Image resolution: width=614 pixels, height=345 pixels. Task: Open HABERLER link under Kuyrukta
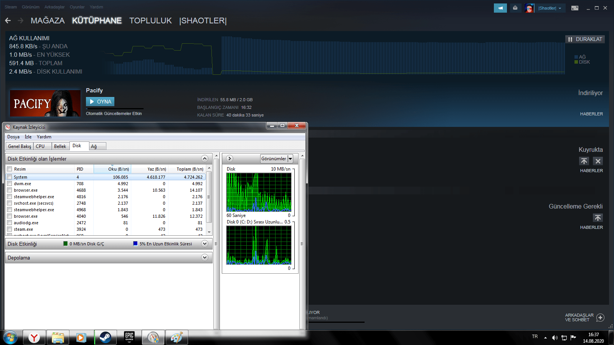pyautogui.click(x=591, y=171)
